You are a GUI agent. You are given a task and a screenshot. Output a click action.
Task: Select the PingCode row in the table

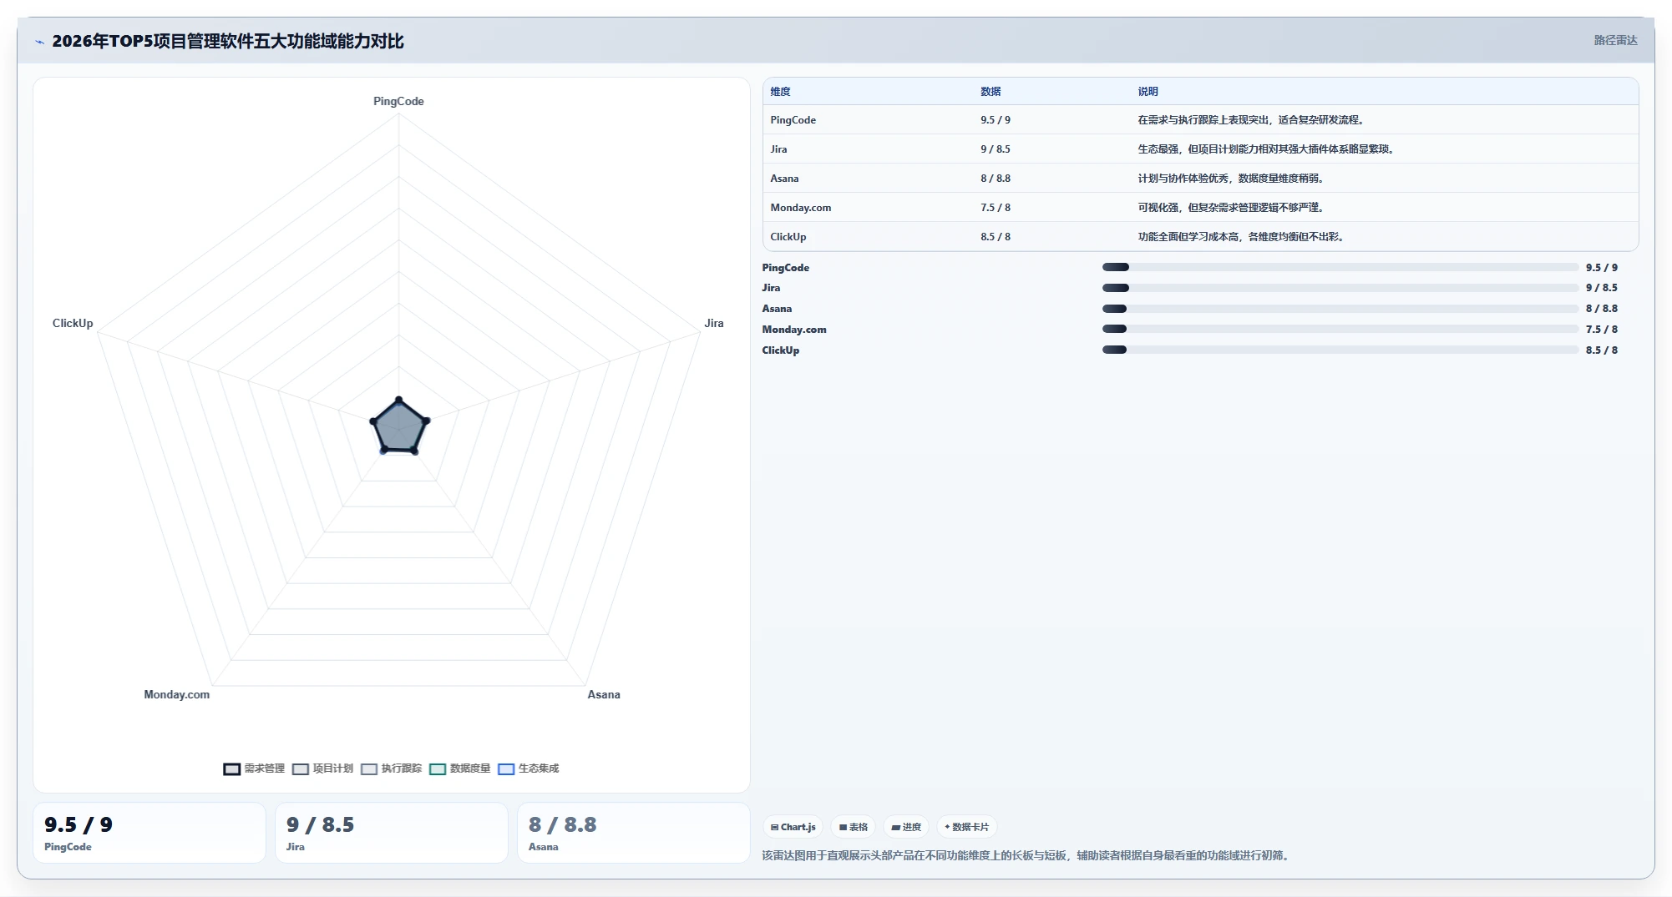1200,120
